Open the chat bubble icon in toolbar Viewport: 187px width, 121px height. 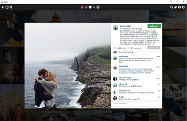179,7
